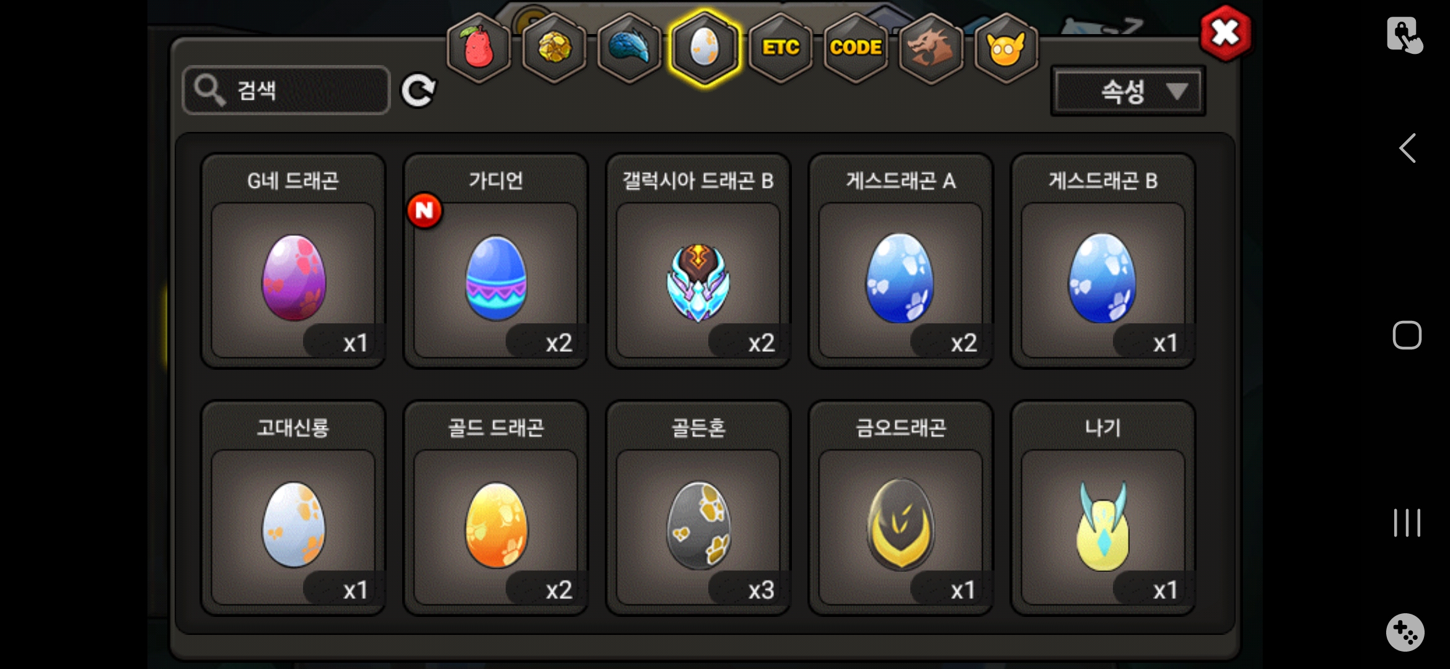Expand the 속성 sort dropdown

tap(1128, 92)
